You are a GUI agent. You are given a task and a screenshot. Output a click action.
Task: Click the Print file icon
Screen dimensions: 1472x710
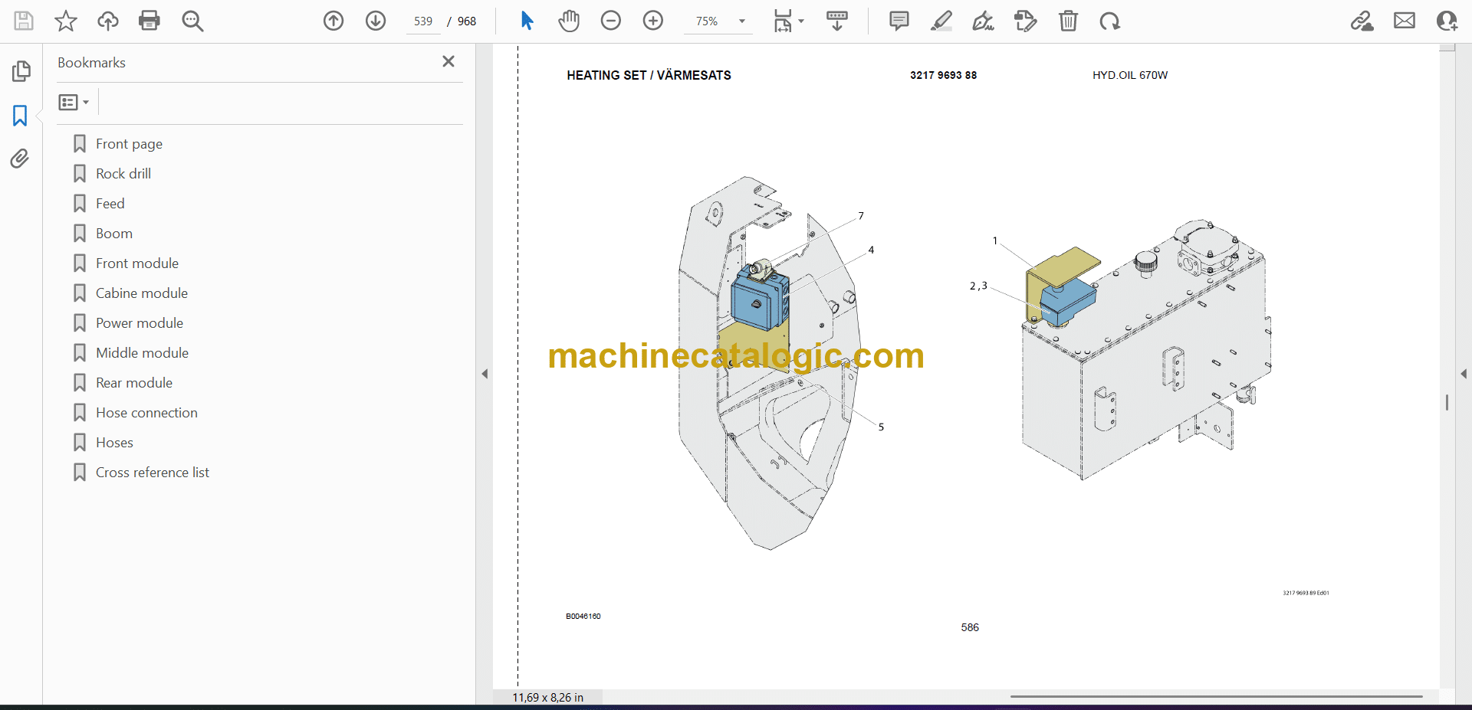pos(149,21)
